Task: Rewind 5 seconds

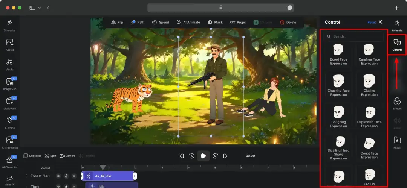Action: (x=192, y=156)
